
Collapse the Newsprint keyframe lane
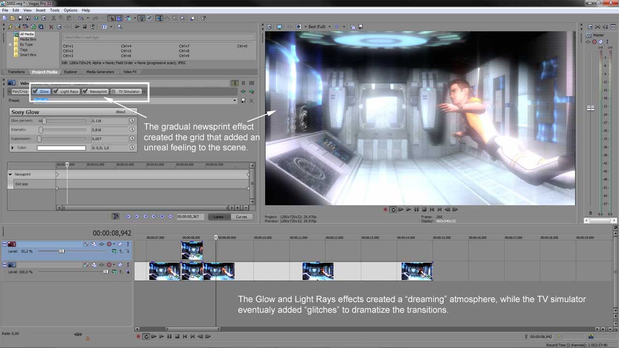tap(11, 174)
